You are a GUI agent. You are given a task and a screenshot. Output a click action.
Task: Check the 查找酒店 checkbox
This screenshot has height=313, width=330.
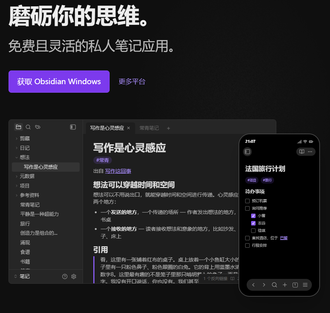tap(247, 238)
